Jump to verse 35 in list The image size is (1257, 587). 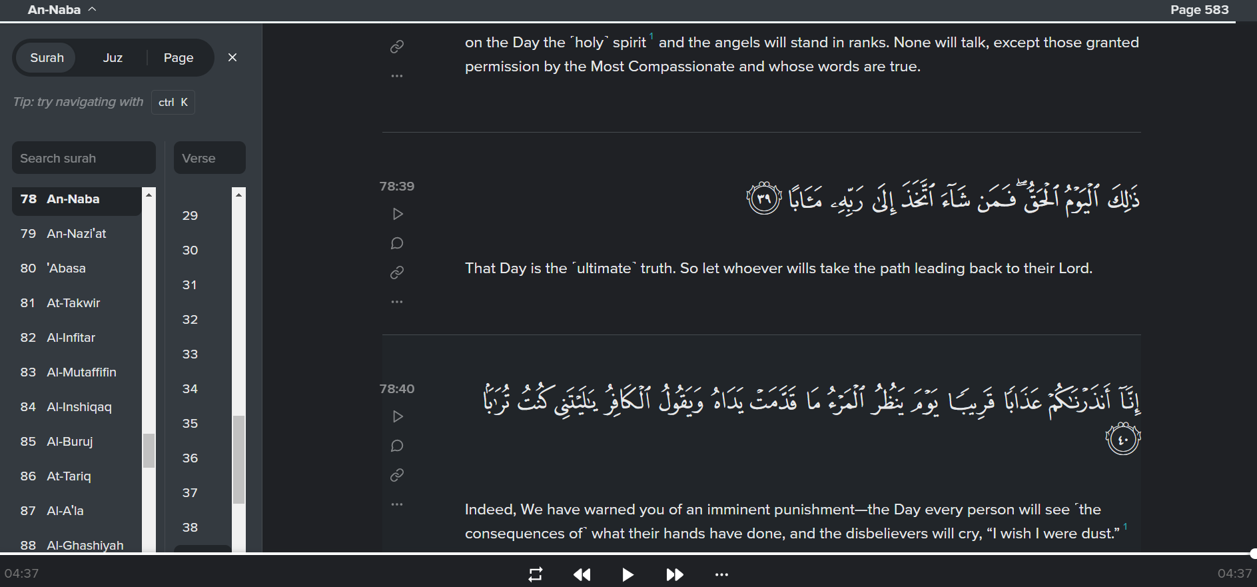[191, 423]
